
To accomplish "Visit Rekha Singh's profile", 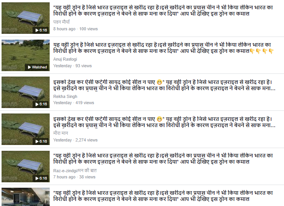I will click(x=65, y=96).
